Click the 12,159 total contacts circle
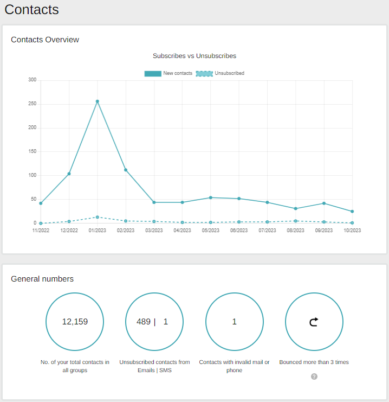 (75, 322)
